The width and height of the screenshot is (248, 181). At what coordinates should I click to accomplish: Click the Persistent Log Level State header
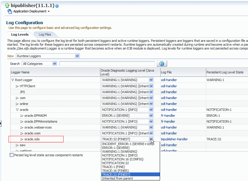point(227,72)
